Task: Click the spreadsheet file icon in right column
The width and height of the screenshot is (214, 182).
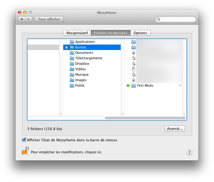Action: pyautogui.click(x=134, y=69)
